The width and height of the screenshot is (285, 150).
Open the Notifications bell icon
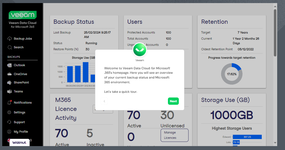click(x=9, y=103)
